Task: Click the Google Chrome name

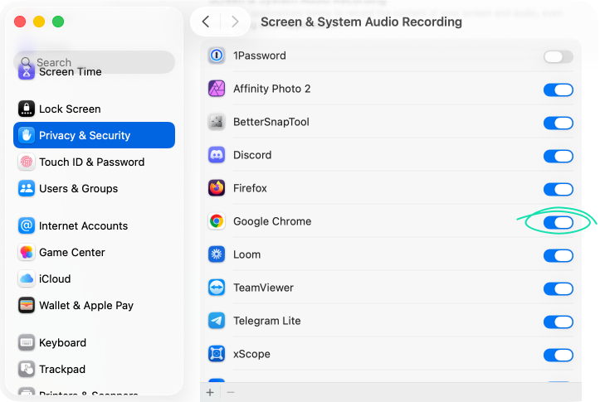Action: click(x=272, y=221)
